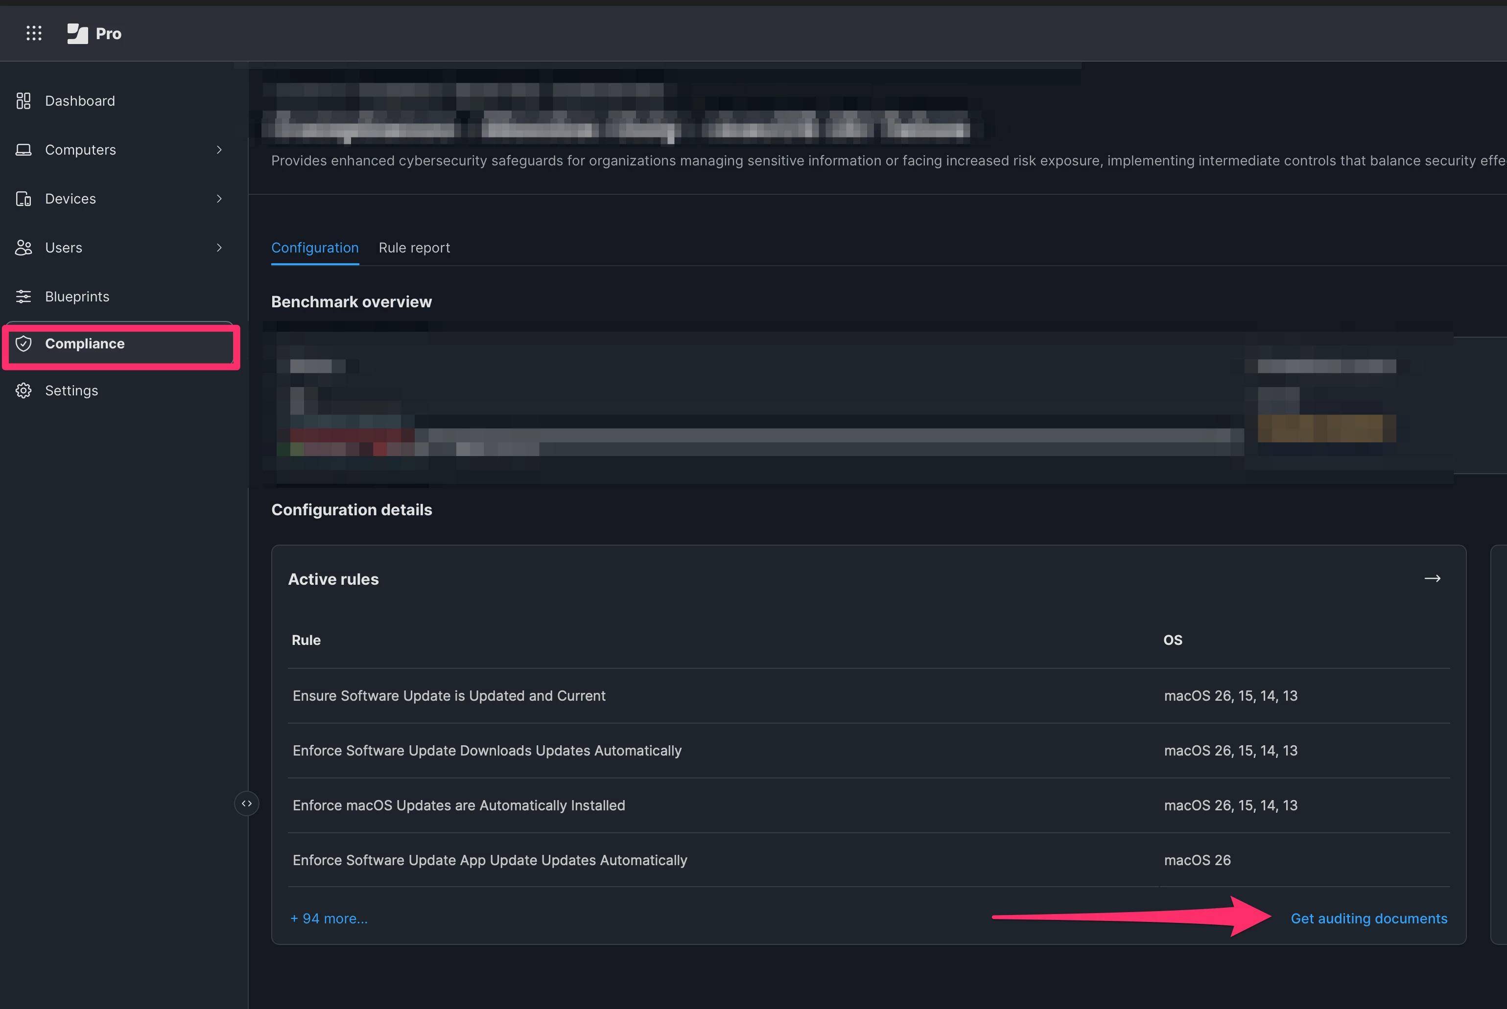
Task: Click the Get auditing documents link
Action: pyautogui.click(x=1368, y=918)
